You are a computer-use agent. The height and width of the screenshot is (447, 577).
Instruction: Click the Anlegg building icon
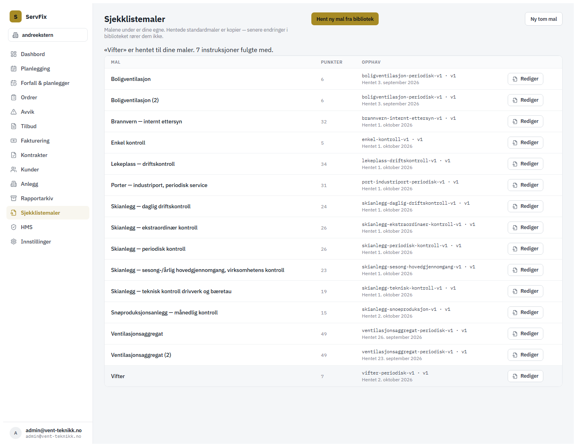coord(14,184)
